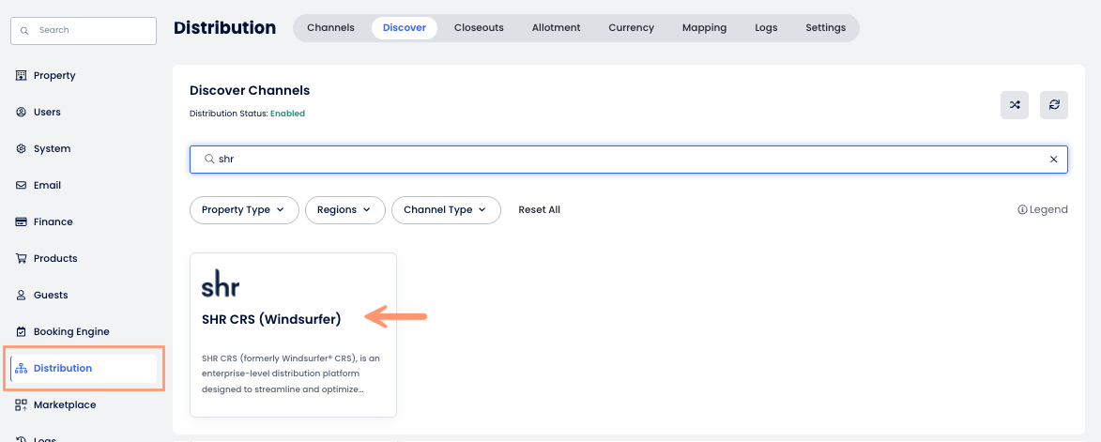Switch to the Closeouts tab
1101x442 pixels.
click(479, 28)
